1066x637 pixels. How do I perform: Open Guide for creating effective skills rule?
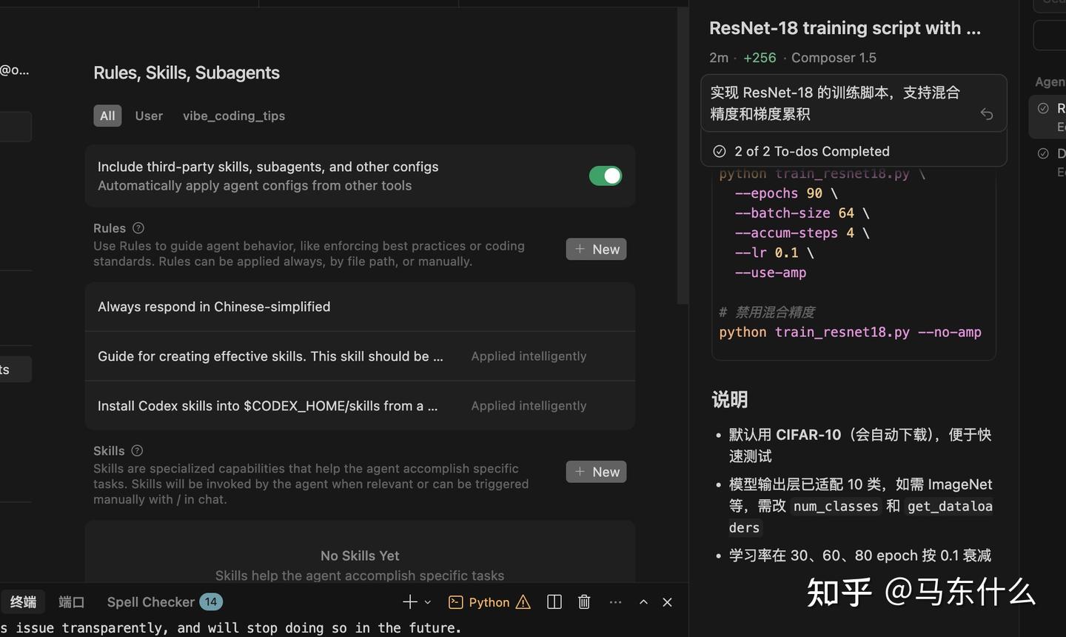click(360, 356)
